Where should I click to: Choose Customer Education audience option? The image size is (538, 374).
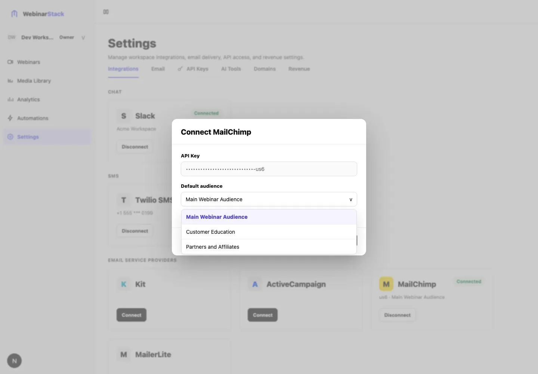pos(269,232)
